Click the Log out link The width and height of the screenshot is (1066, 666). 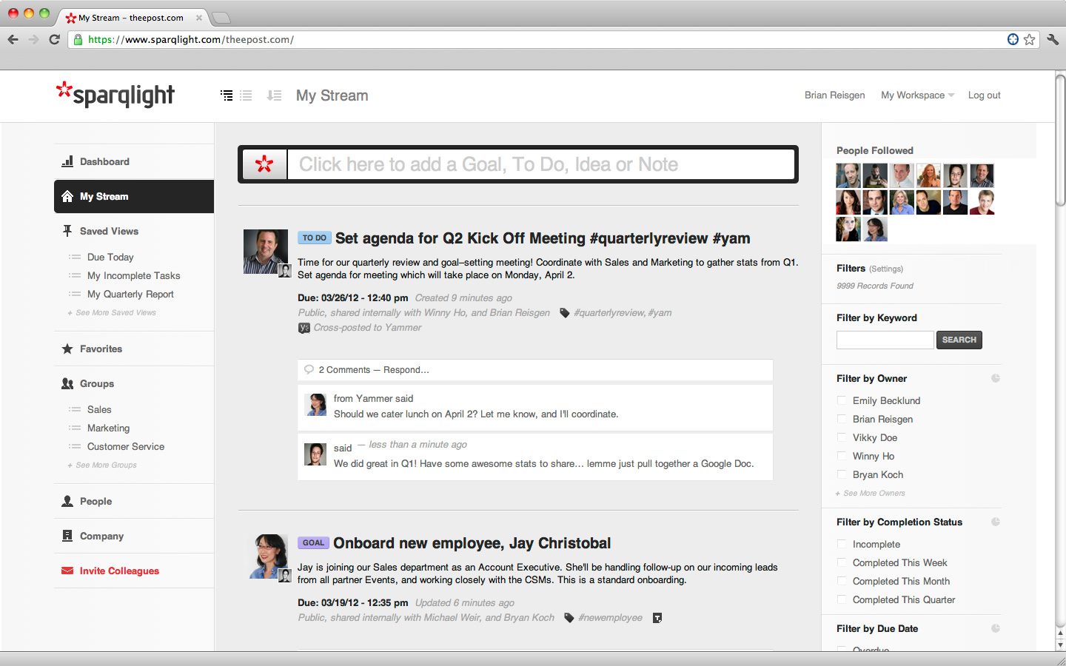984,95
